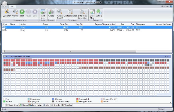Click the scrollbar right arrow

pos(171,51)
